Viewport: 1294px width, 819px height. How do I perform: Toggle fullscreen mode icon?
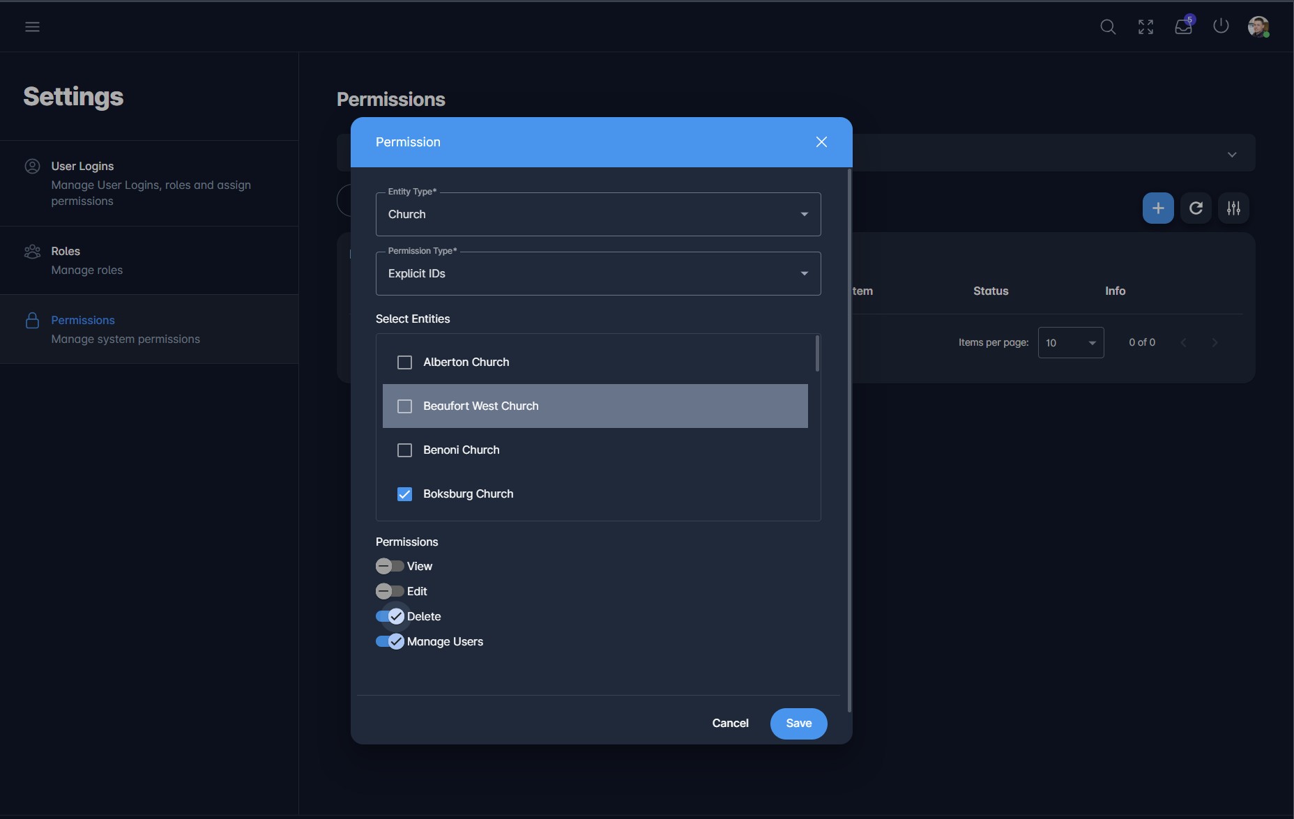click(x=1145, y=26)
